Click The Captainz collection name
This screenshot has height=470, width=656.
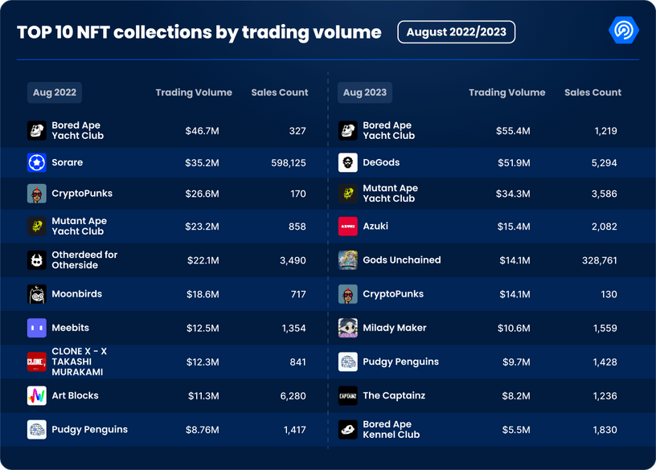[394, 395]
